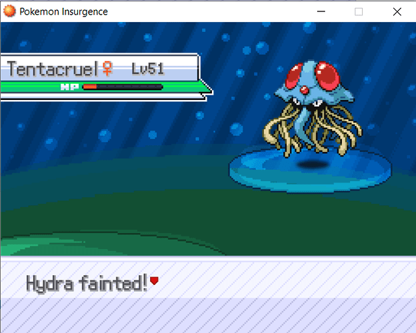The image size is (416, 333).
Task: Click the disabled maximize button
Action: coord(359,12)
